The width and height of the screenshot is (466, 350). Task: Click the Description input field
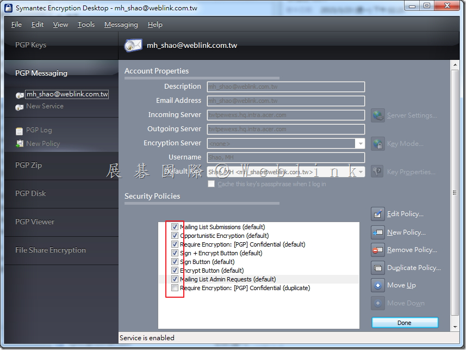pyautogui.click(x=286, y=87)
